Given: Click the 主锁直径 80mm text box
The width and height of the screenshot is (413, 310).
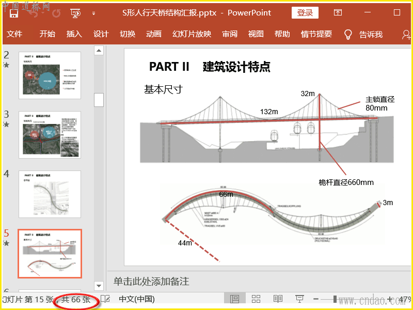Looking at the screenshot, I should click(380, 104).
